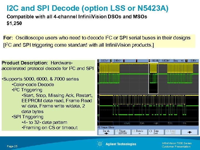Click the 2.35V trigger level value

(x=193, y=61)
